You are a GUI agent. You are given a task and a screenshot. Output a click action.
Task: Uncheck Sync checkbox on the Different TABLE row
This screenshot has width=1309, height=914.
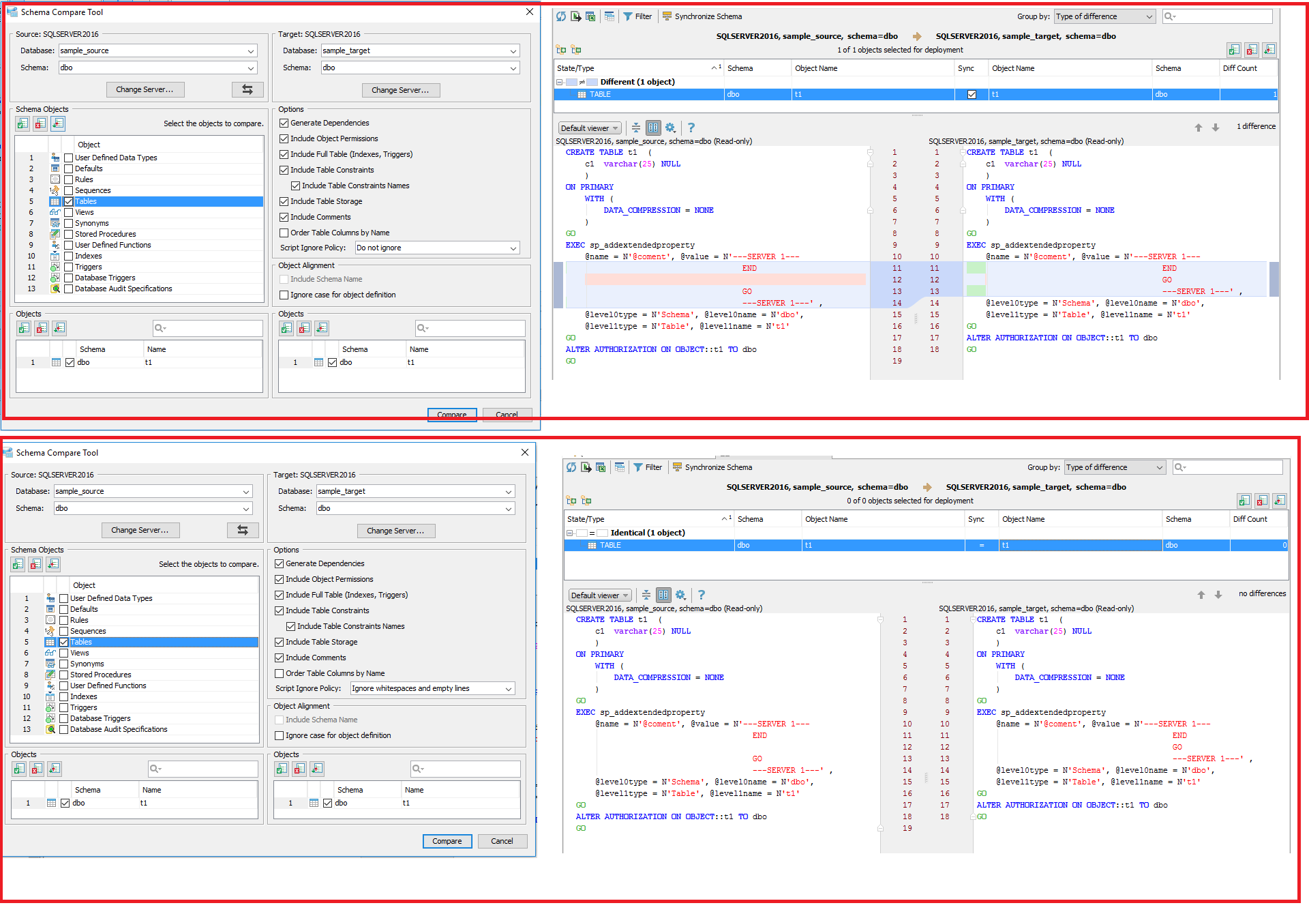pyautogui.click(x=972, y=95)
